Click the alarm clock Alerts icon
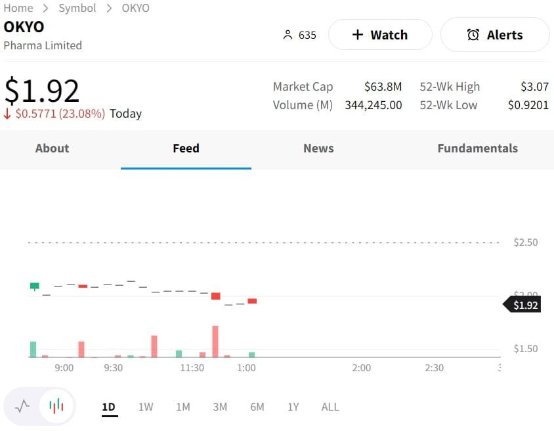Image resolution: width=554 pixels, height=431 pixels. tap(473, 35)
